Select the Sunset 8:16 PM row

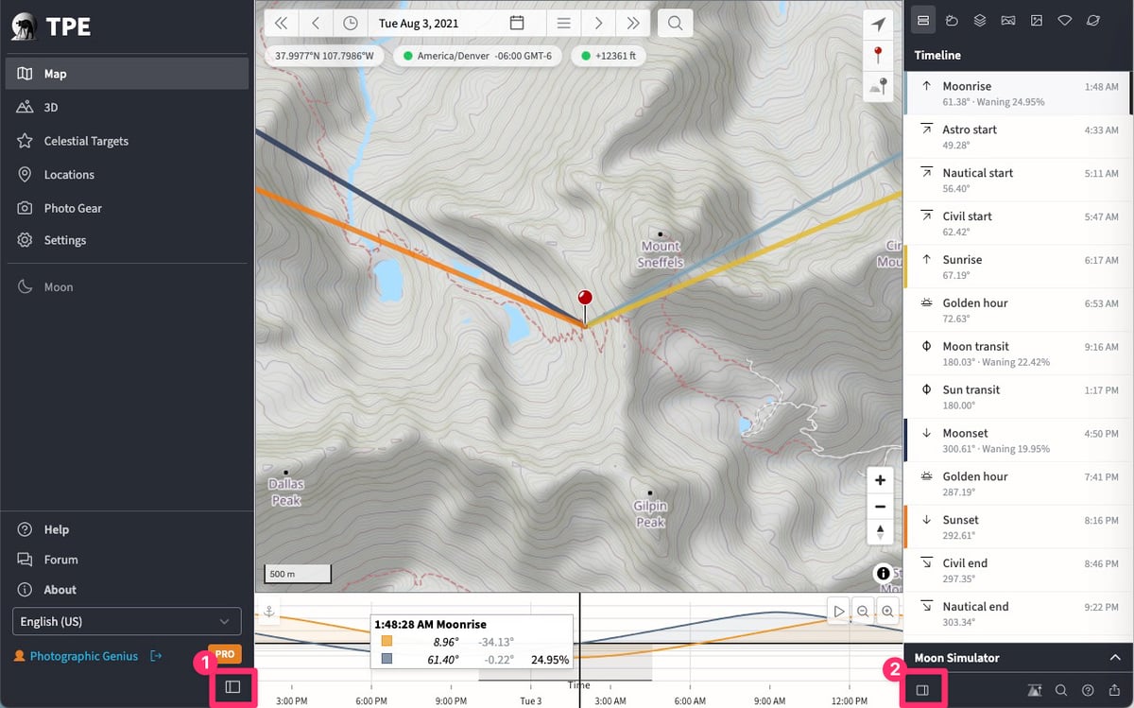[1017, 527]
